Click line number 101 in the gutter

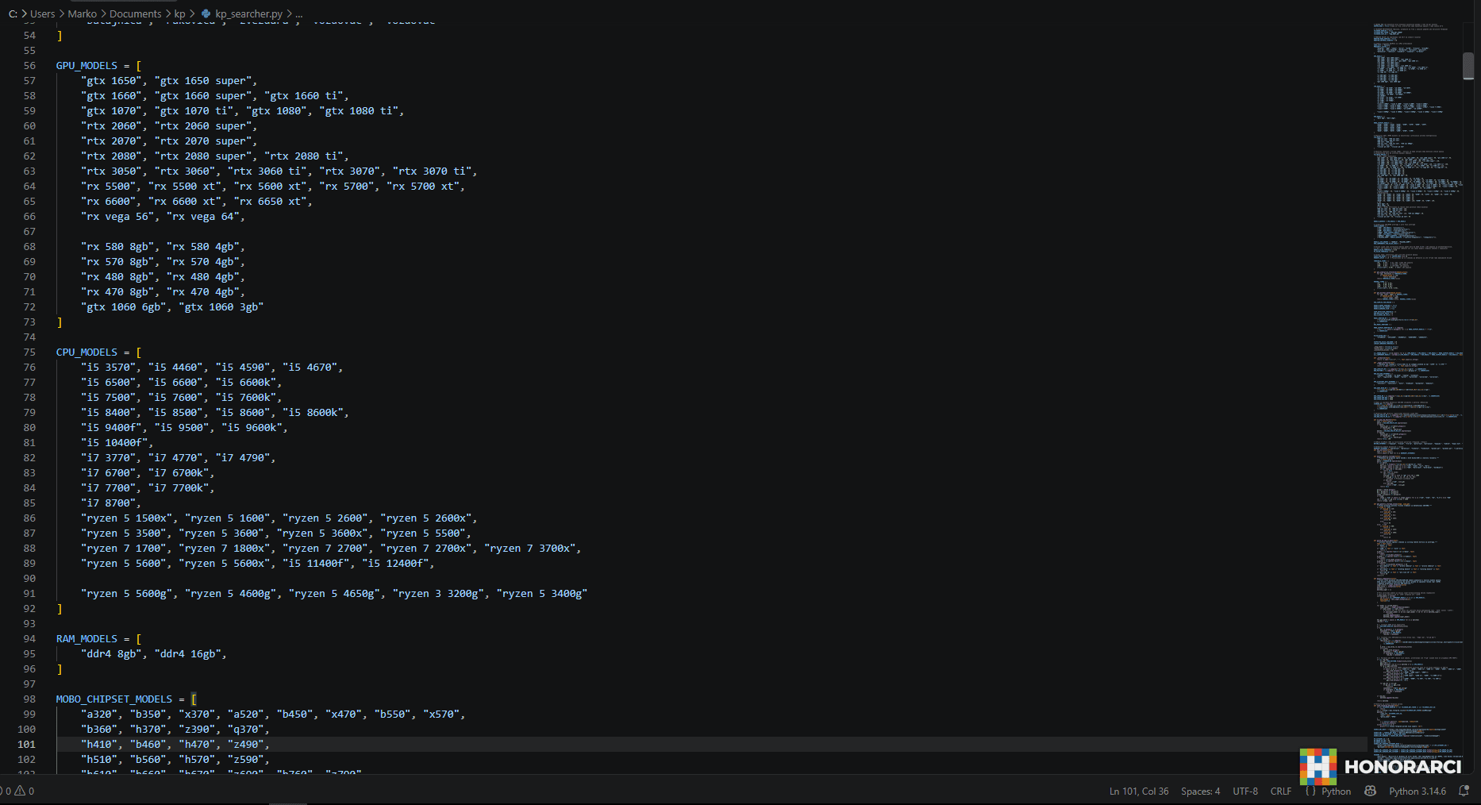click(x=26, y=744)
